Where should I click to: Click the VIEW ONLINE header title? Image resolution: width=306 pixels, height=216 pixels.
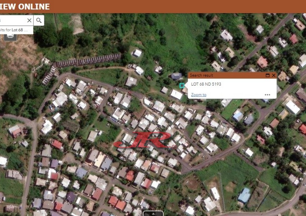tap(25, 6)
